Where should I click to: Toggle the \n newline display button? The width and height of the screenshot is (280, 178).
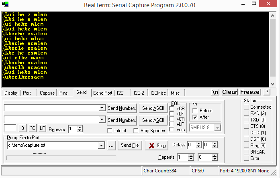click(x=215, y=92)
